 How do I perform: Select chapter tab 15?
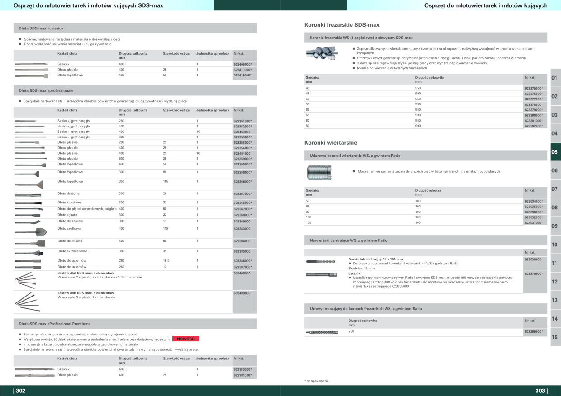pyautogui.click(x=555, y=337)
